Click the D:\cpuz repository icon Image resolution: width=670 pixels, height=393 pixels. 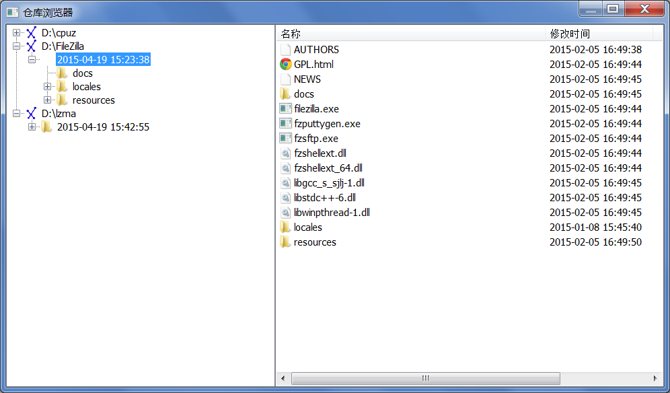coord(31,33)
